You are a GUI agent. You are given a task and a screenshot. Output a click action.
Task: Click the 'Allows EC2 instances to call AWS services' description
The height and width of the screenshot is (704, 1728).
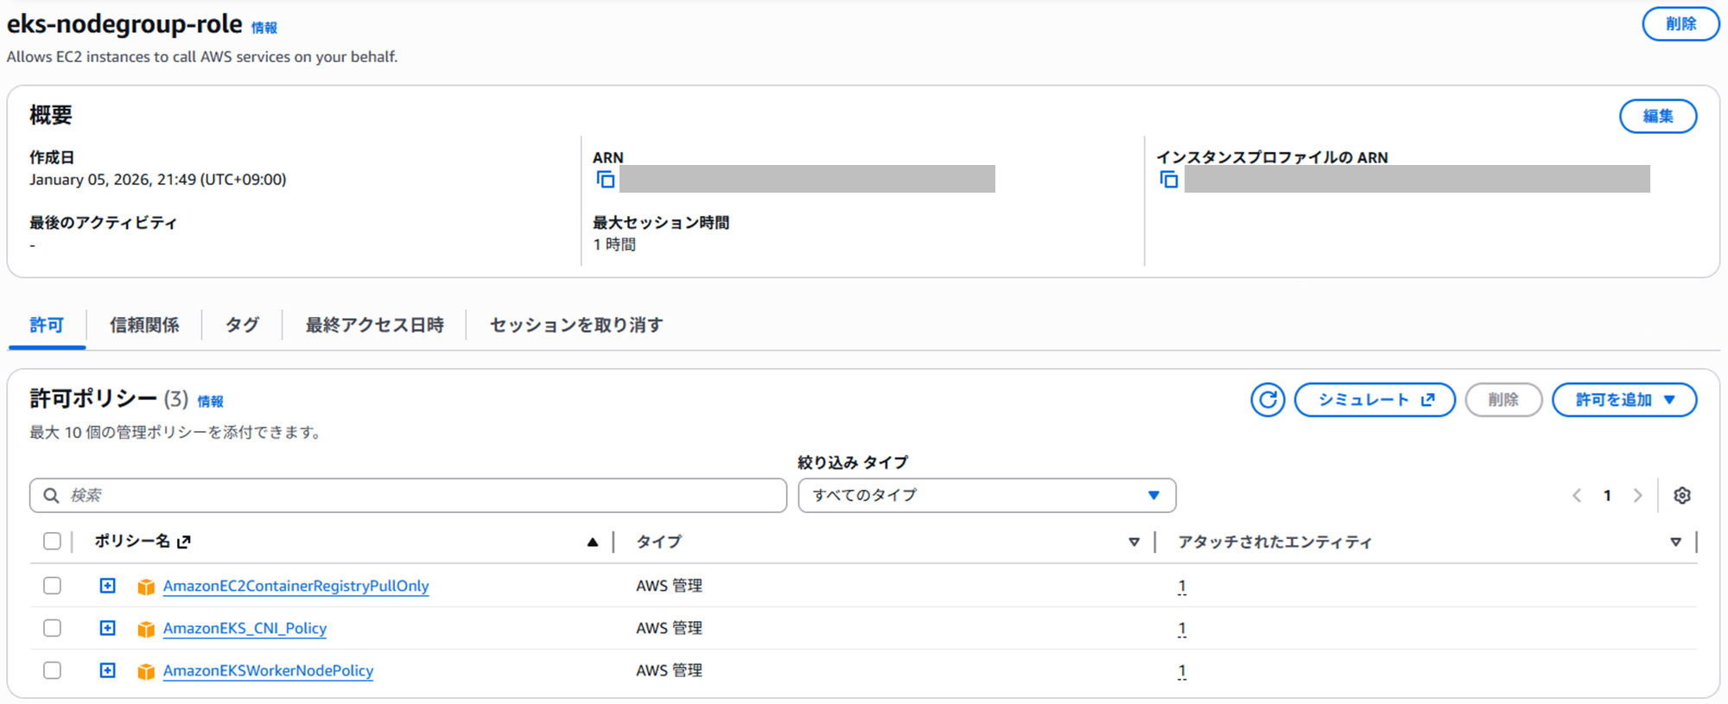tap(202, 57)
